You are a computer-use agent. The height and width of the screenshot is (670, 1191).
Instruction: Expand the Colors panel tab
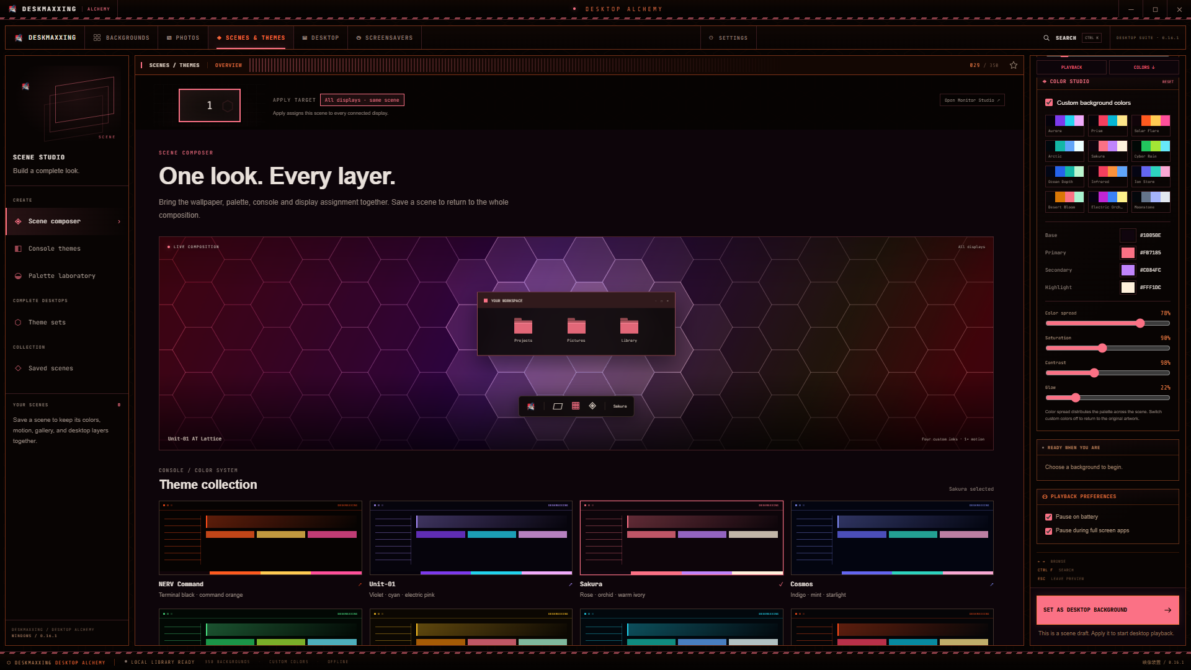coord(1144,68)
